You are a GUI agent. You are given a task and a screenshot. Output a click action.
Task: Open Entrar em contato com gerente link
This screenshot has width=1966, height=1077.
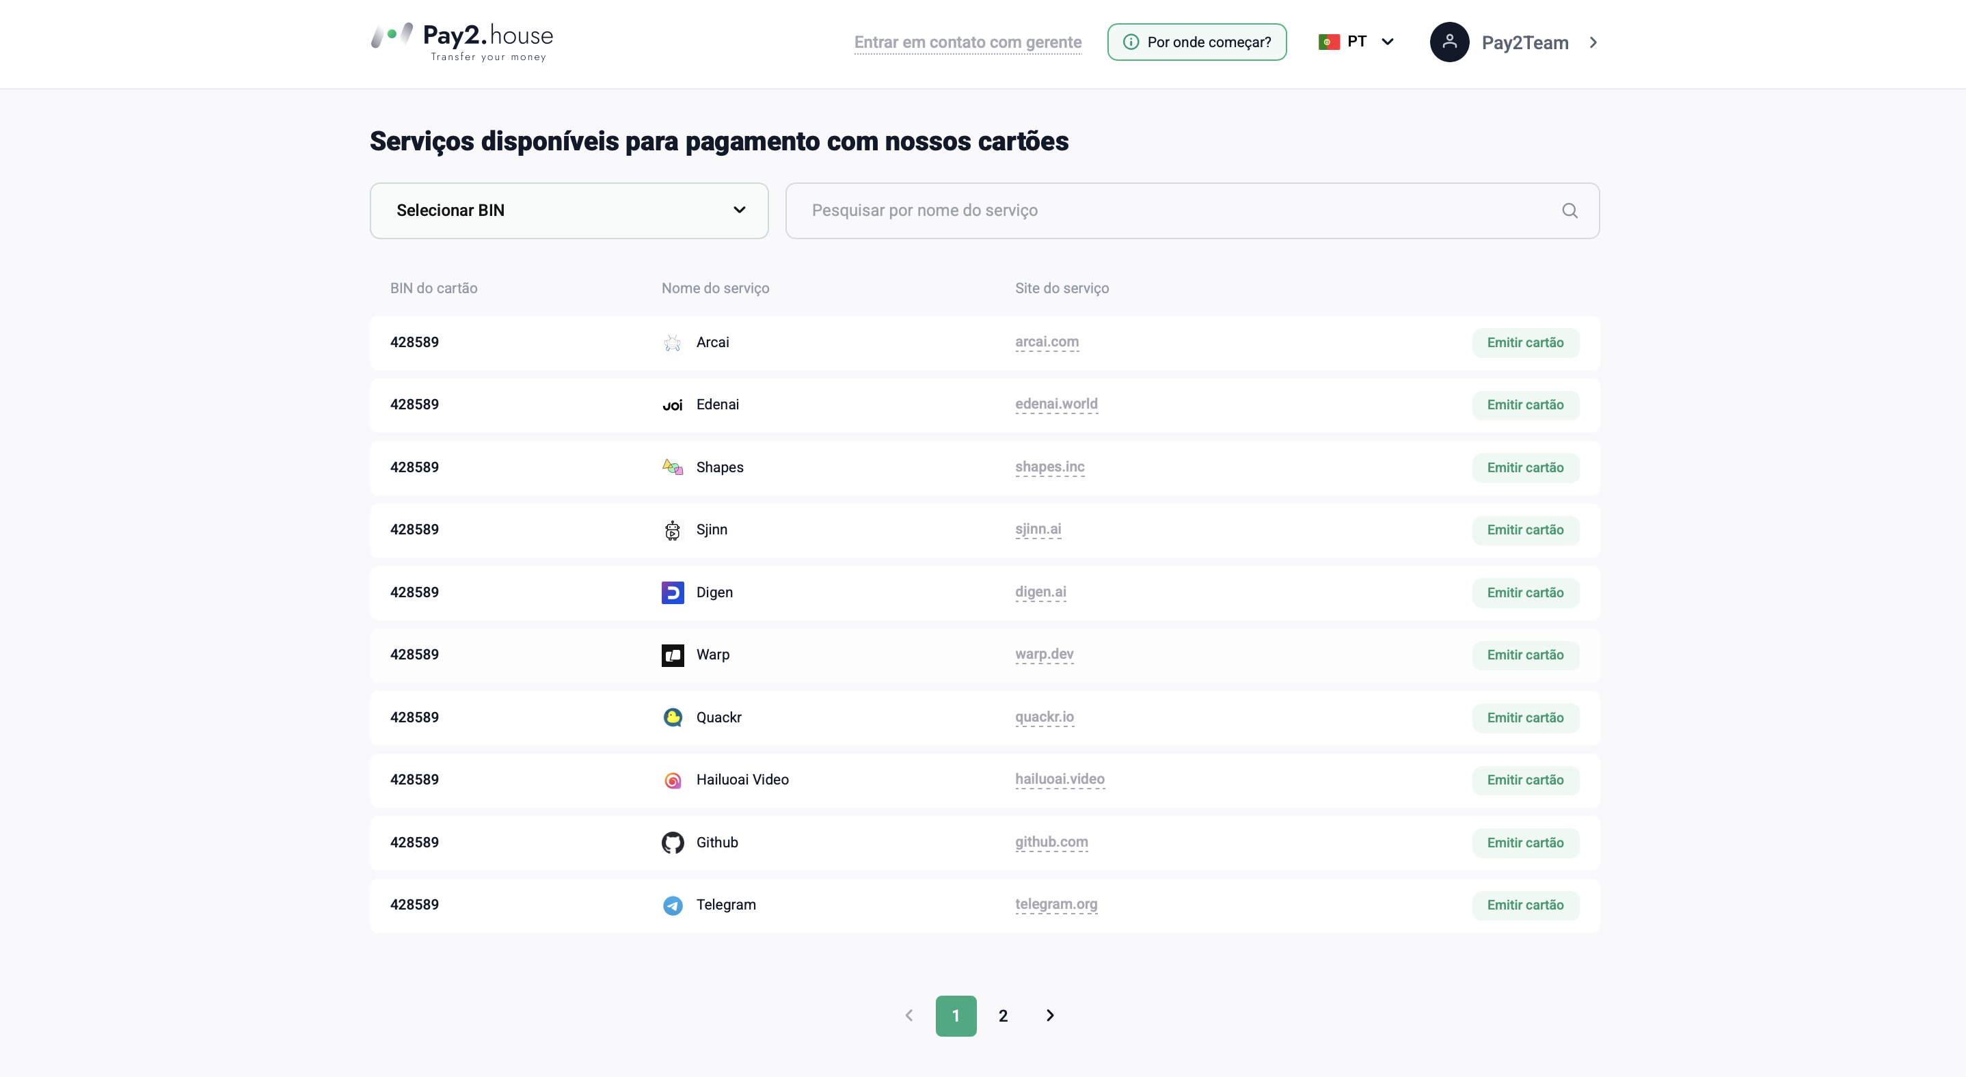click(968, 42)
